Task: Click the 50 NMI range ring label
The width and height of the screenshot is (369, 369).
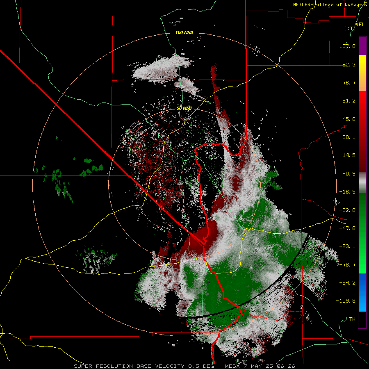Action: point(184,109)
